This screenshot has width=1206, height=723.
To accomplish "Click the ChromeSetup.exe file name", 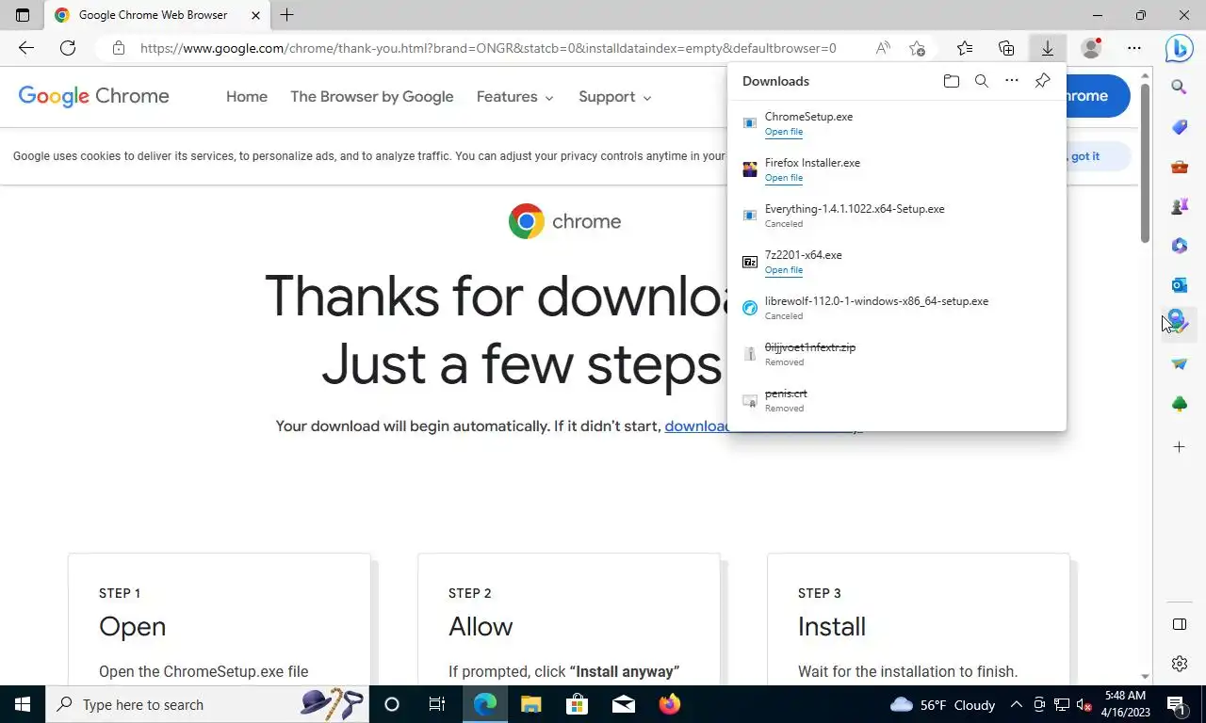I will 808,117.
